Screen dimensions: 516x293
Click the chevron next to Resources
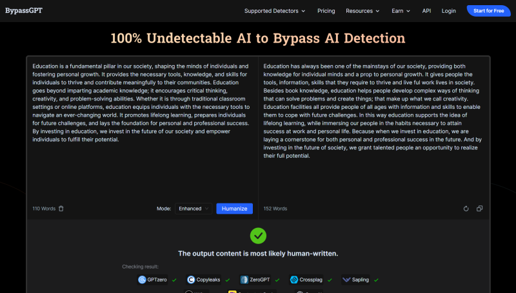tap(377, 11)
